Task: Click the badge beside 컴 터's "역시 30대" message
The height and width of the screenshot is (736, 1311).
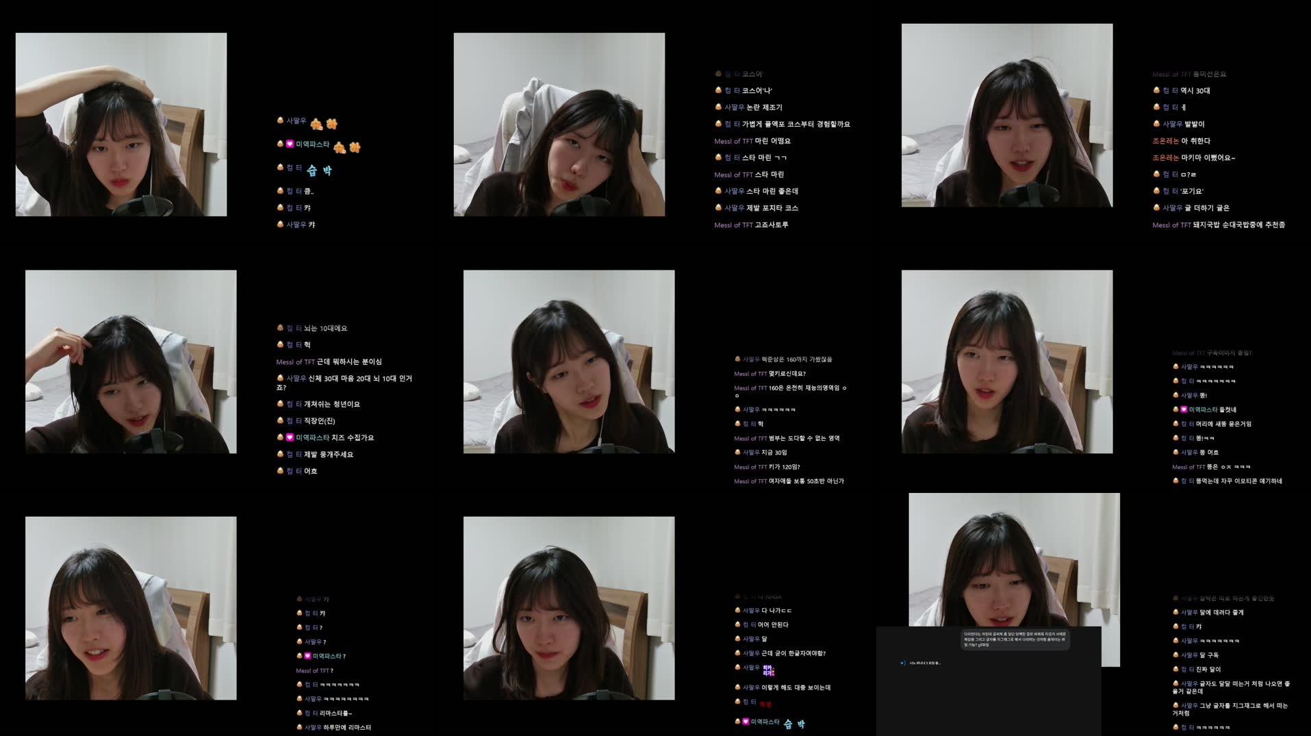Action: pos(1157,90)
